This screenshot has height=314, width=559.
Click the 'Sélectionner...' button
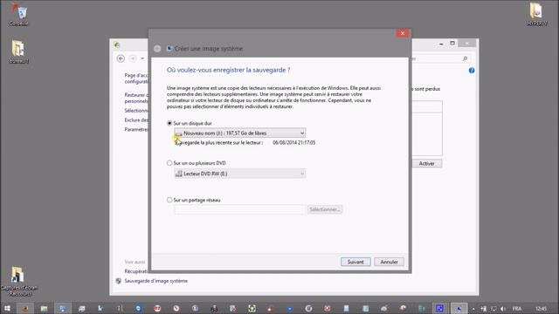324,209
